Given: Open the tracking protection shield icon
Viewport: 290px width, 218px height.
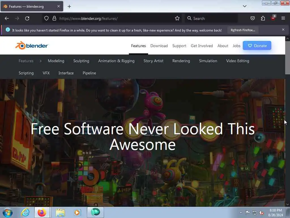Looking at the screenshot, I should click(46, 18).
